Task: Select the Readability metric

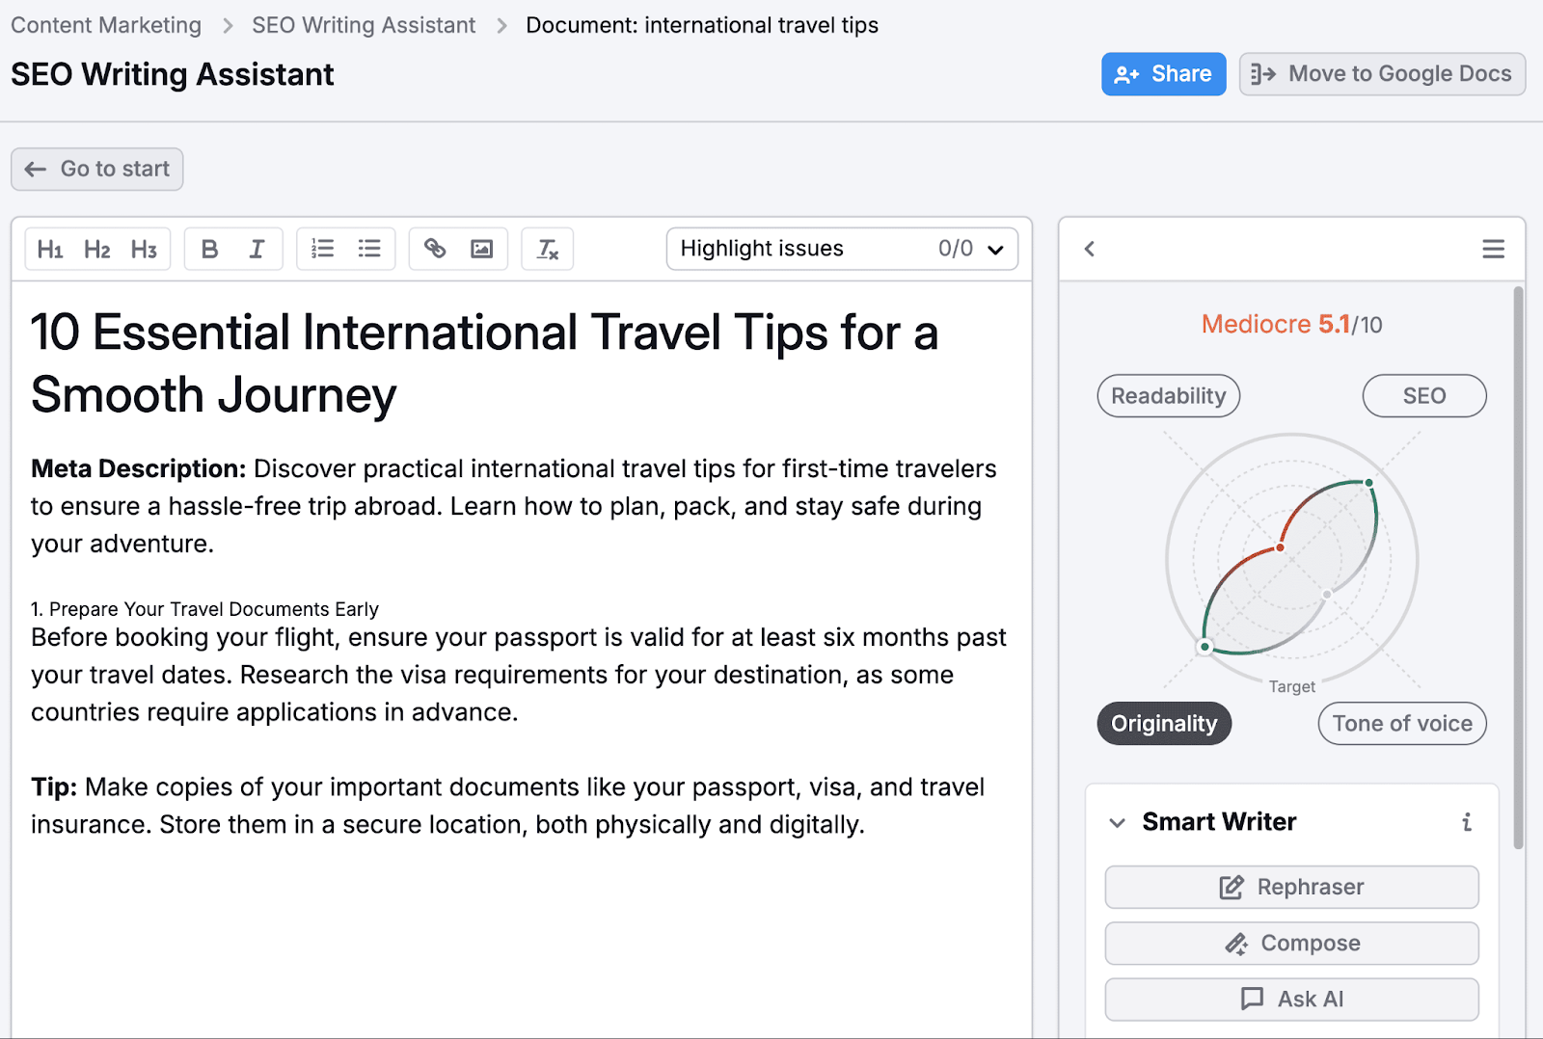Action: [1169, 396]
